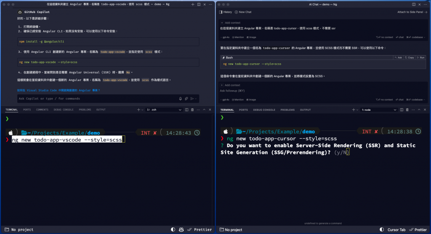Add a new terminal in the Cursor window
Image resolution: width=431 pixels, height=234 pixels.
tap(354, 110)
